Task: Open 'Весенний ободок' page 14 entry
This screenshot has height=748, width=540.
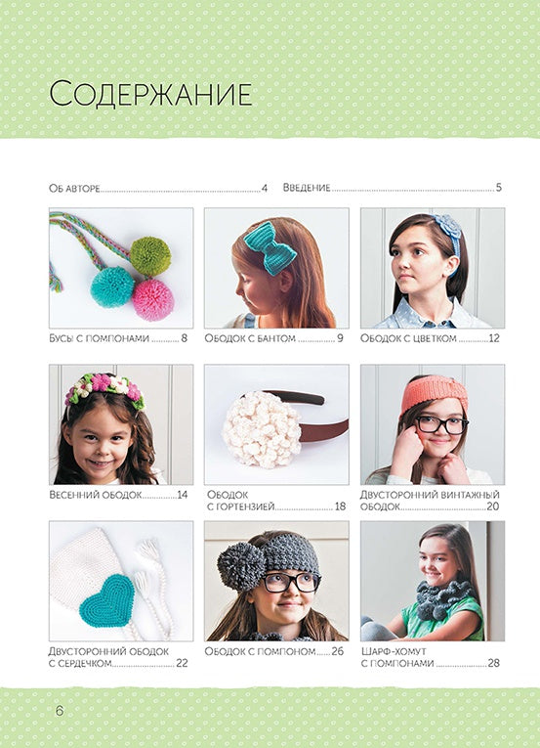Action: pyautogui.click(x=118, y=495)
